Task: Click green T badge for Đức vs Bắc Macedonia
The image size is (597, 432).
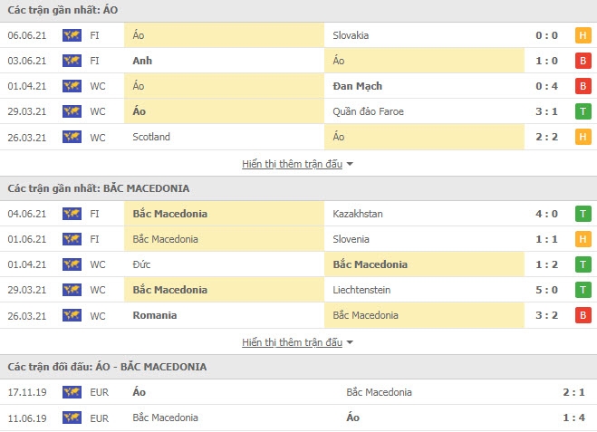Action: pyautogui.click(x=583, y=264)
